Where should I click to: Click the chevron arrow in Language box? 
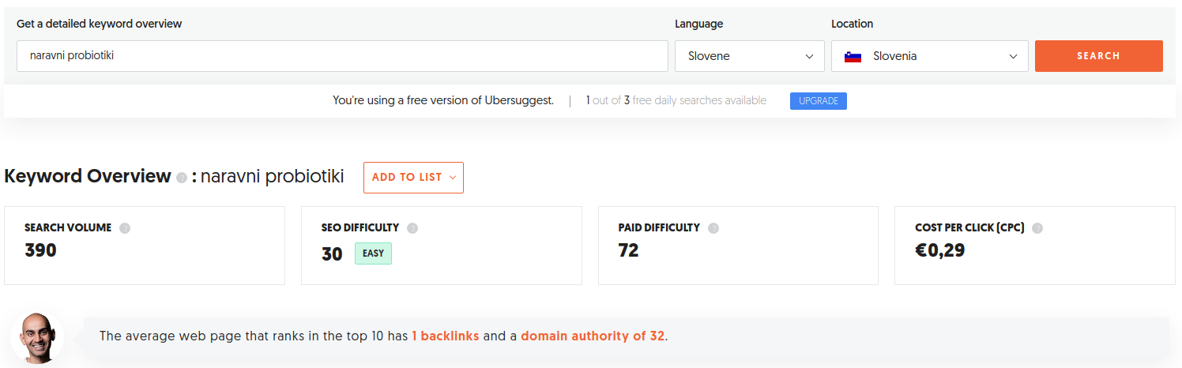click(809, 57)
